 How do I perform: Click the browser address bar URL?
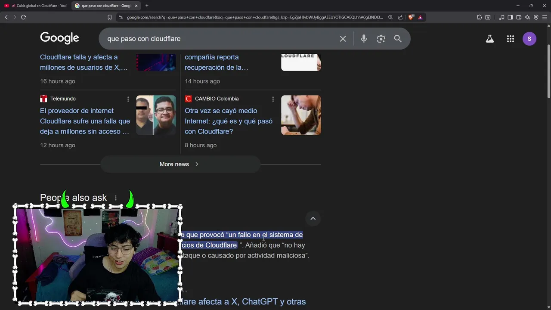pos(255,17)
